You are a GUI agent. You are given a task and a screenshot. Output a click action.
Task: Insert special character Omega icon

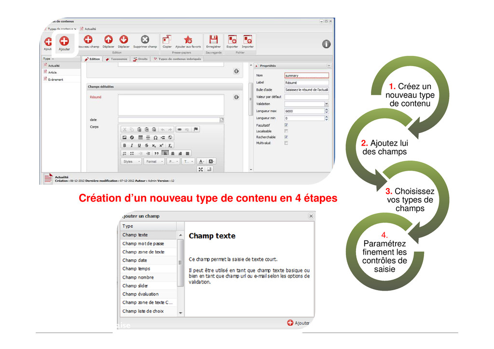pyautogui.click(x=155, y=137)
